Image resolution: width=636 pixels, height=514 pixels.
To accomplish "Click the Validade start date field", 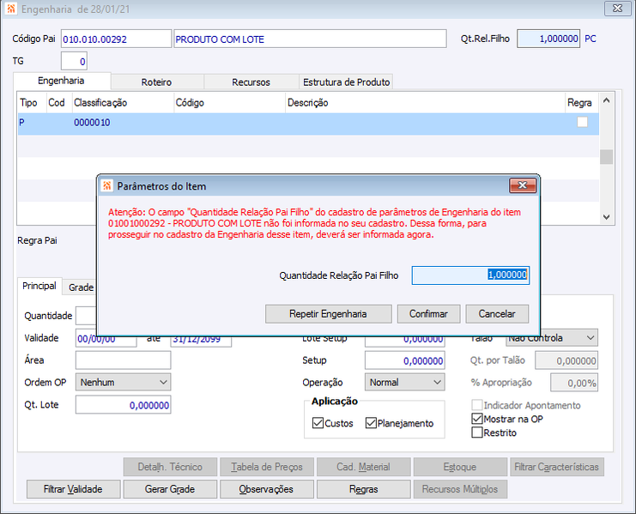I will 106,341.
